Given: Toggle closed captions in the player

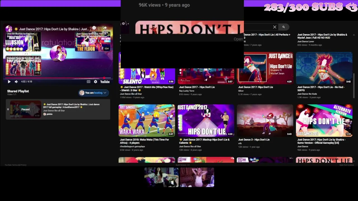Looking at the screenshot, I should (x=88, y=82).
